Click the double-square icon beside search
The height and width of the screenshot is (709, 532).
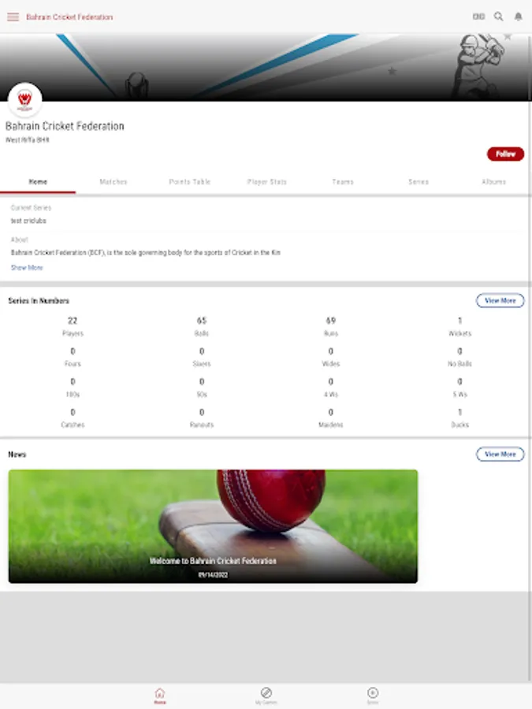click(478, 17)
